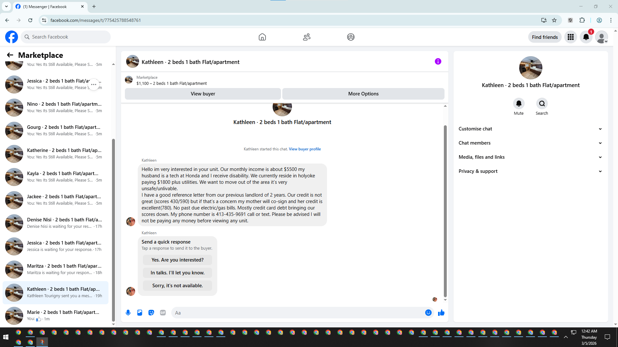This screenshot has height=347, width=618.
Task: Open the Jessica chat waiting for your response
Action: (x=55, y=246)
